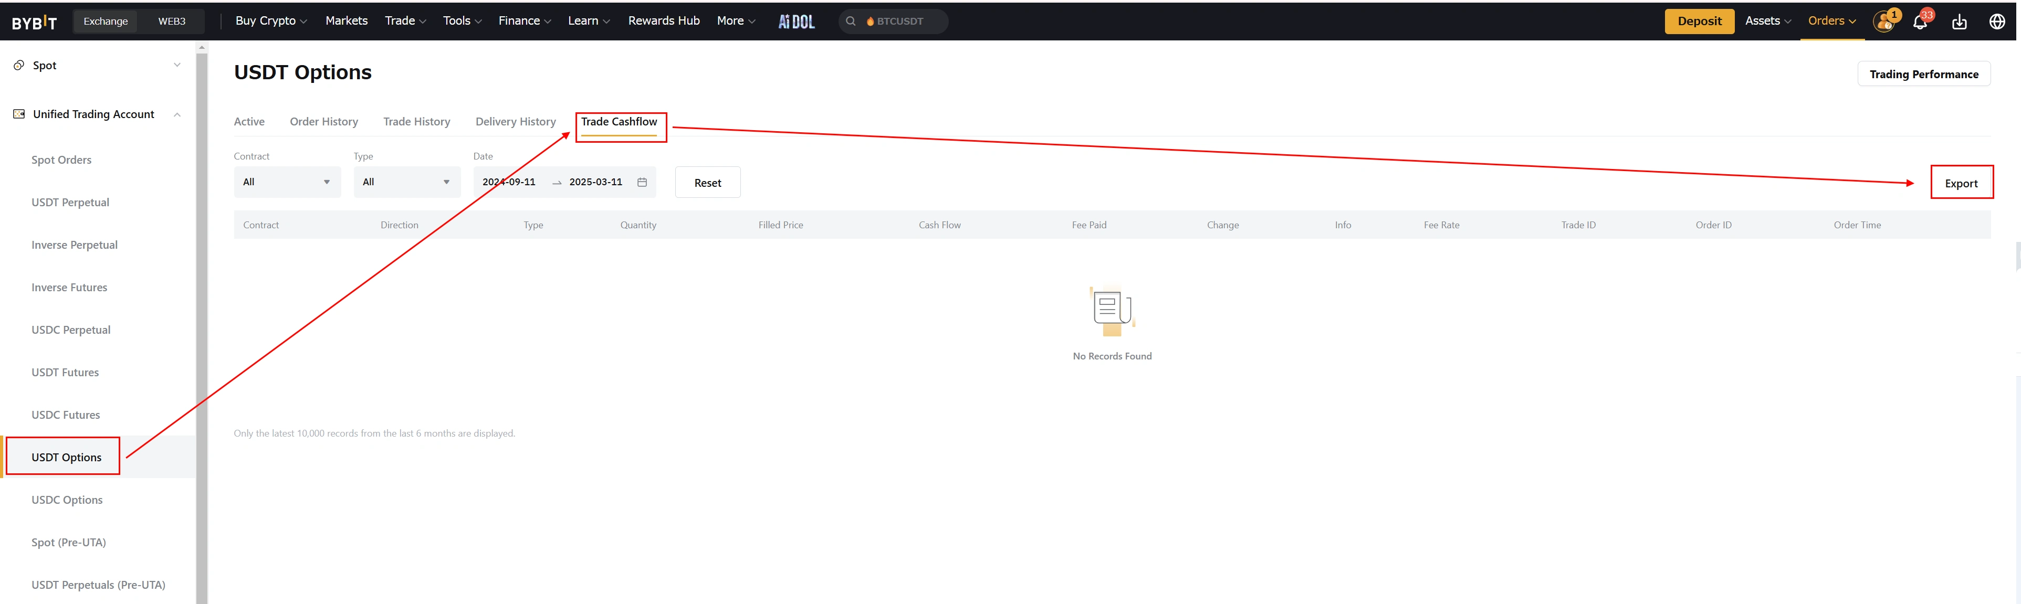Open USDC Options in sidebar

coord(67,500)
